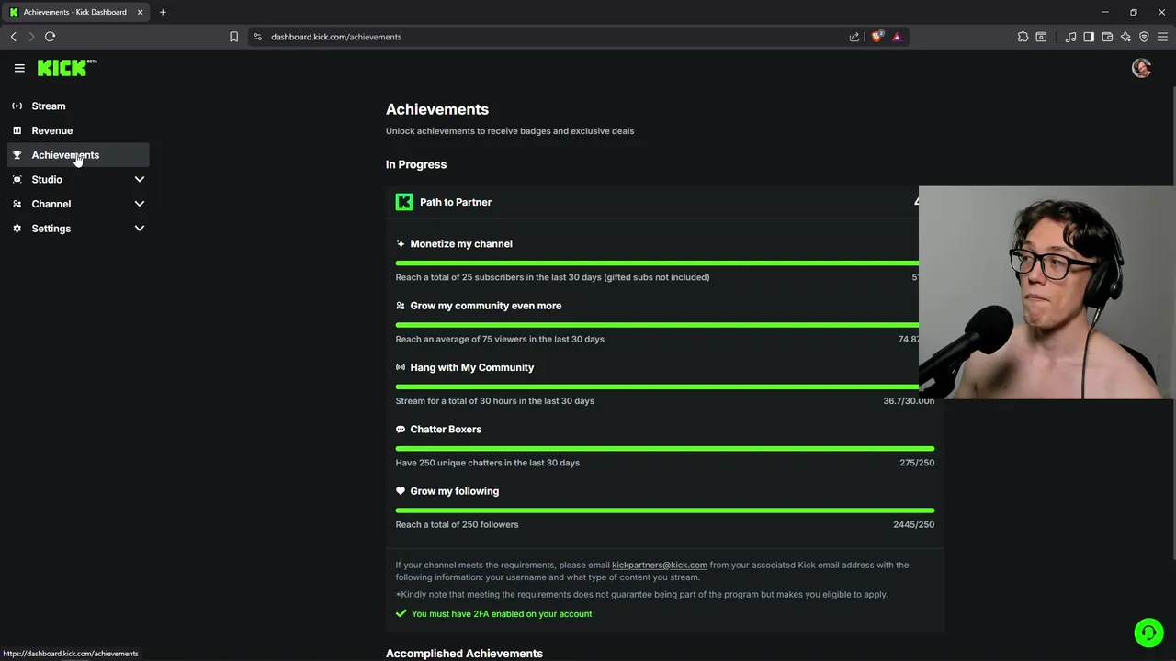Toggle the browser sidebar panel
1176x661 pixels.
tap(1089, 37)
